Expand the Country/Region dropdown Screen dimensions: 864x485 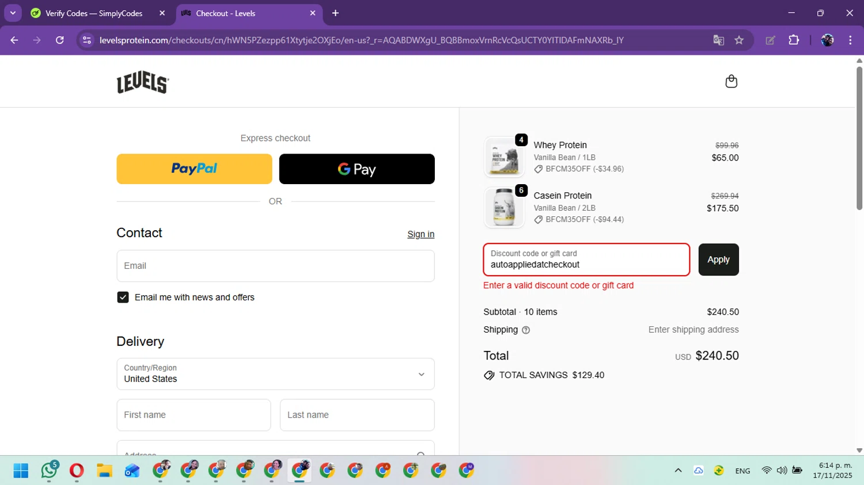(x=275, y=374)
